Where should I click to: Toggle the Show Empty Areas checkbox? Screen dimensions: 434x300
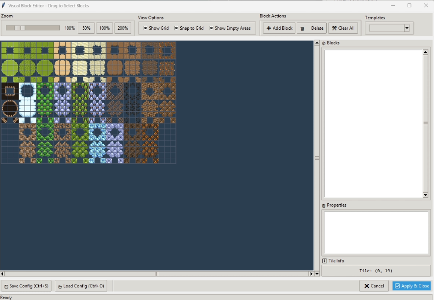click(211, 28)
